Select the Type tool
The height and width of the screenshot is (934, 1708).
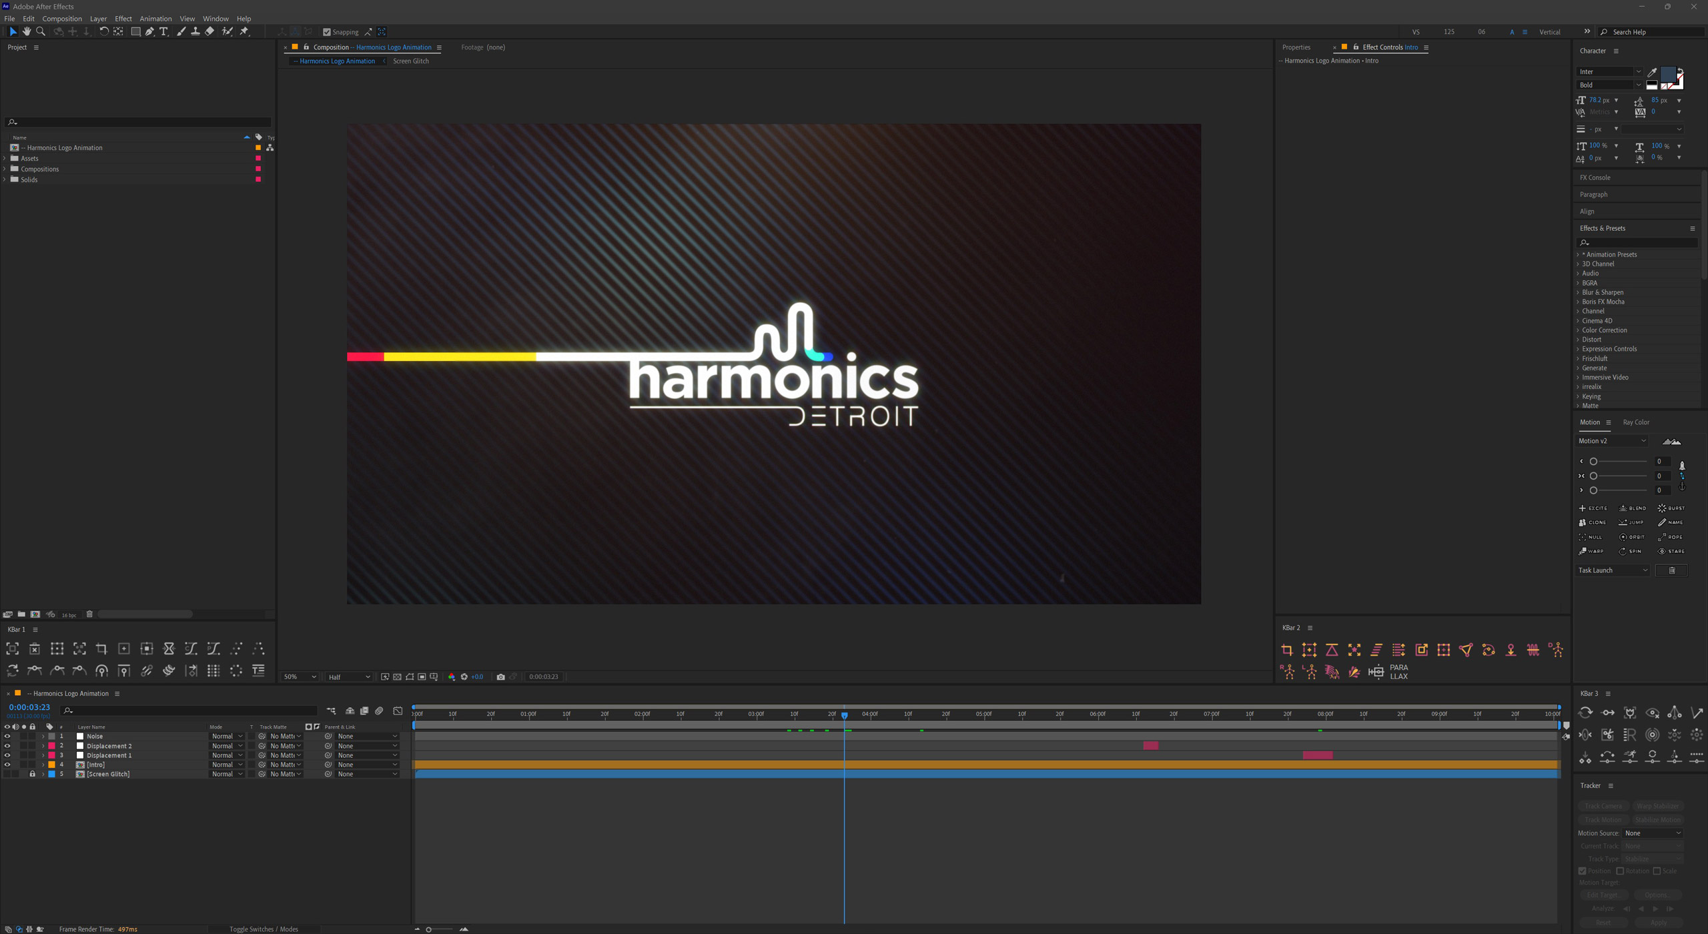[x=164, y=31]
